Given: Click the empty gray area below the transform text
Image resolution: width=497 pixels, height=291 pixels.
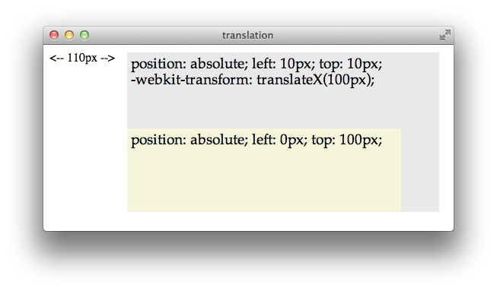Looking at the screenshot, I should tap(283, 108).
